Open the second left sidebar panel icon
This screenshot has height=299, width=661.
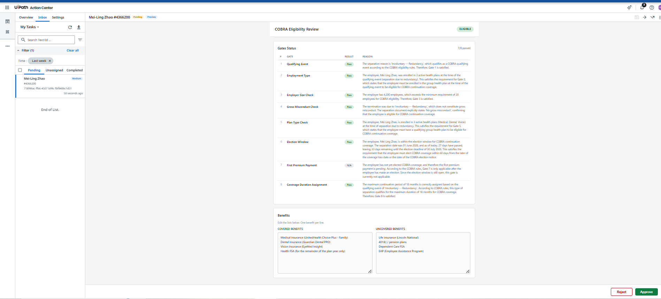coord(7,32)
